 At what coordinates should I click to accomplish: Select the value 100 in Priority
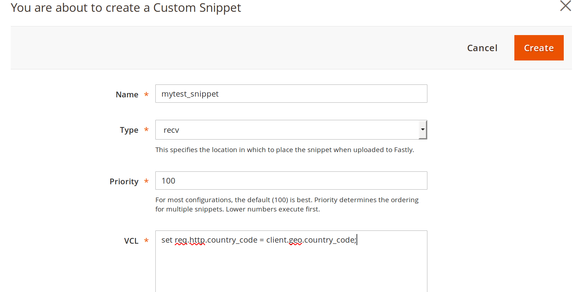168,180
